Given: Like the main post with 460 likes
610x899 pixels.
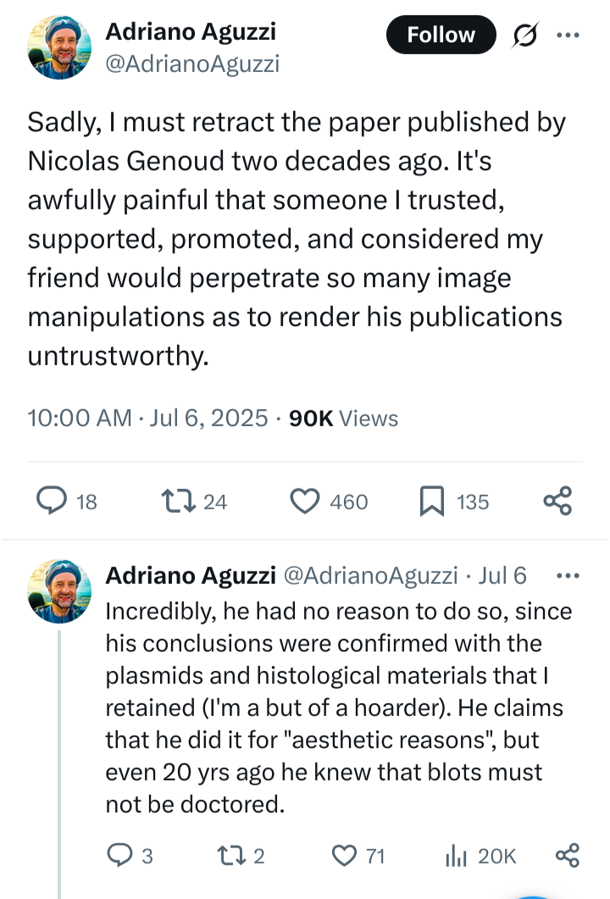Looking at the screenshot, I should tap(303, 502).
